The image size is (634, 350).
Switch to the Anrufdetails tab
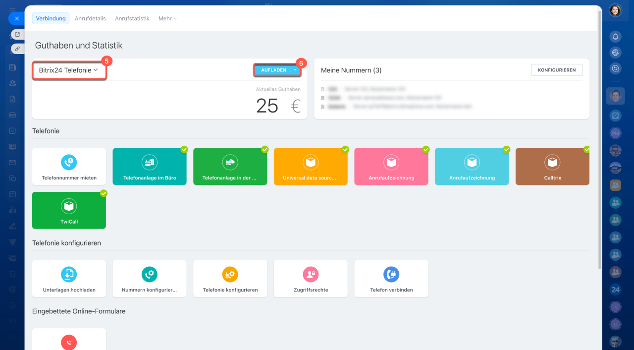pyautogui.click(x=90, y=18)
